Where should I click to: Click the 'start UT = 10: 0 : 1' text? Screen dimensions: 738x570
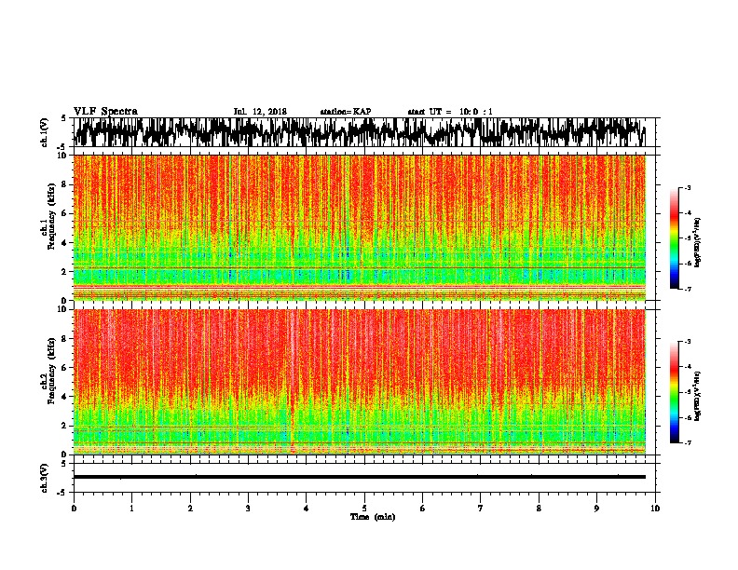coord(450,112)
